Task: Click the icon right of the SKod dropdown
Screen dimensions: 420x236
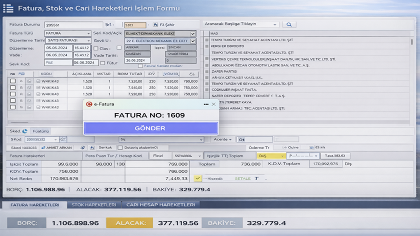Action: tap(63, 140)
